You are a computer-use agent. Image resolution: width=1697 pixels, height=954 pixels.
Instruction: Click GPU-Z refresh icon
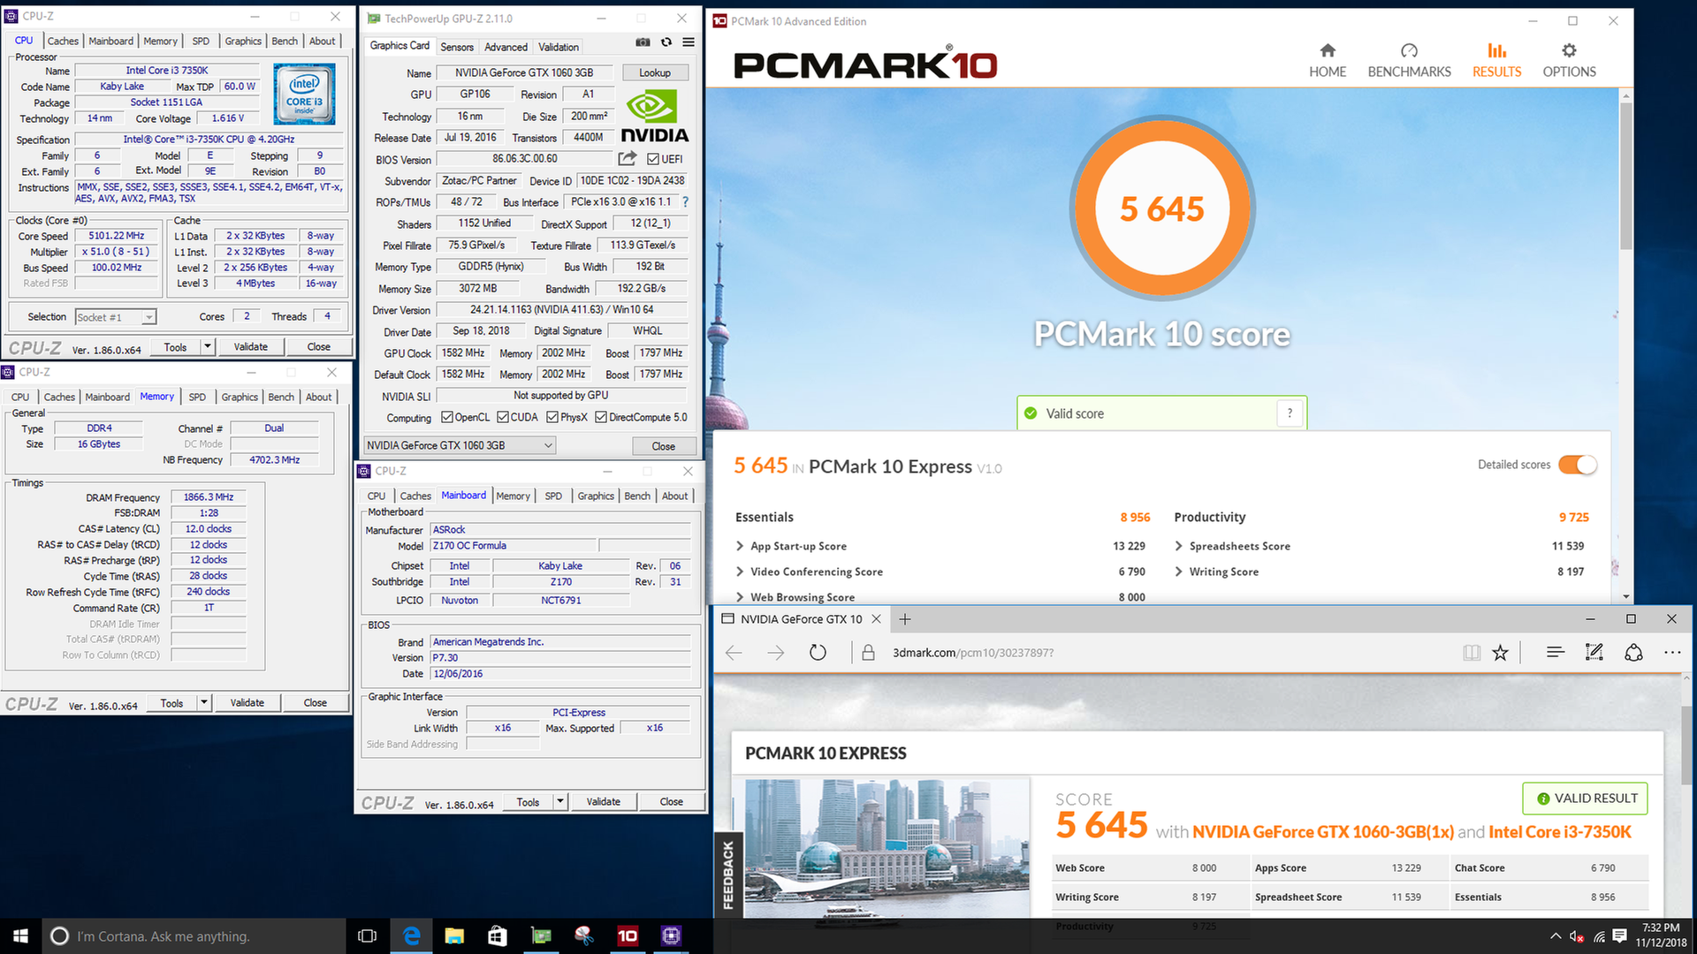tap(666, 42)
